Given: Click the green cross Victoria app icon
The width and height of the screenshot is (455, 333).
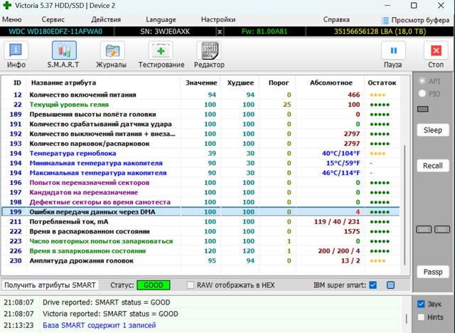Looking at the screenshot, I should coord(7,5).
